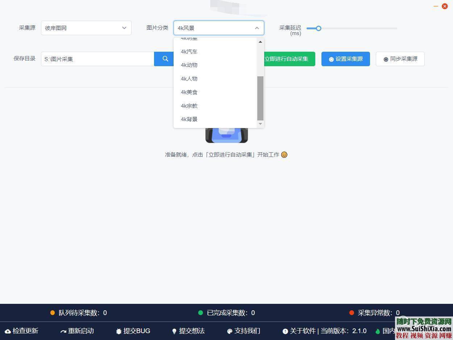Click the green dot beside 已完成采集数
The image size is (453, 340).
coord(200,313)
